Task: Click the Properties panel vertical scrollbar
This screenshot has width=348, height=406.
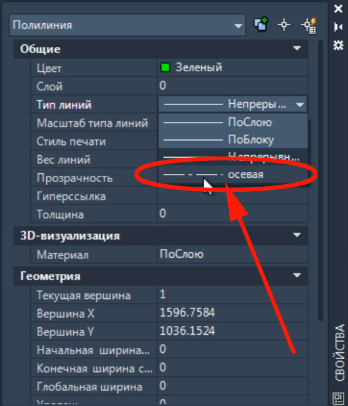Action: click(320, 180)
